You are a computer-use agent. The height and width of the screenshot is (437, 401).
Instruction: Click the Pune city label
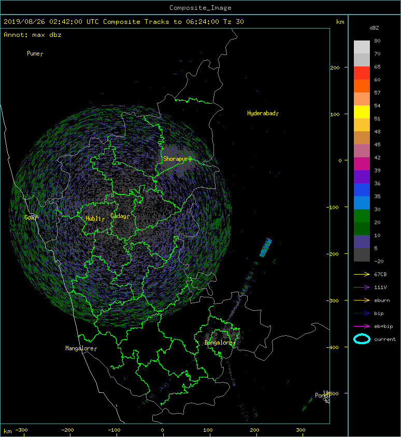[x=33, y=53]
